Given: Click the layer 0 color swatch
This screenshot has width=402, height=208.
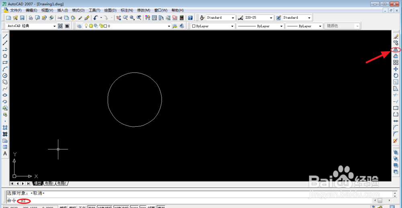Looking at the screenshot, I should [x=105, y=26].
